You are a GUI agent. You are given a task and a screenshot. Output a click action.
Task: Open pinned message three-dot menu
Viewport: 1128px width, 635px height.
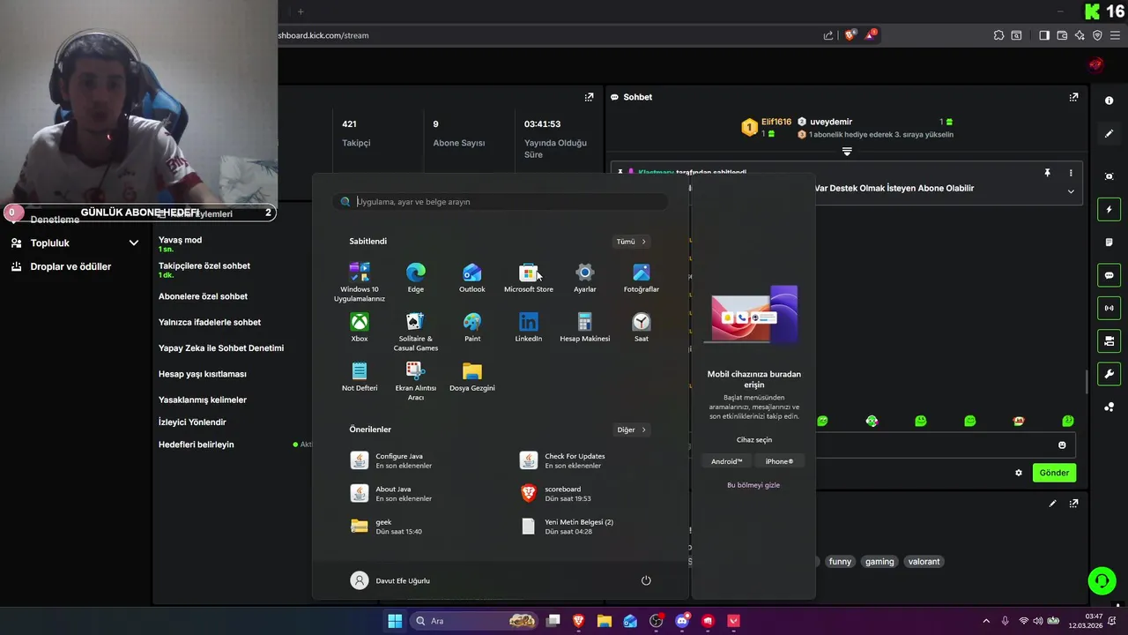(1071, 173)
